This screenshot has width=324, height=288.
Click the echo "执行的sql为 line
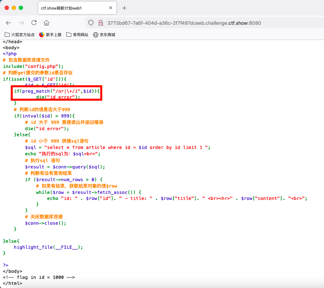63,154
